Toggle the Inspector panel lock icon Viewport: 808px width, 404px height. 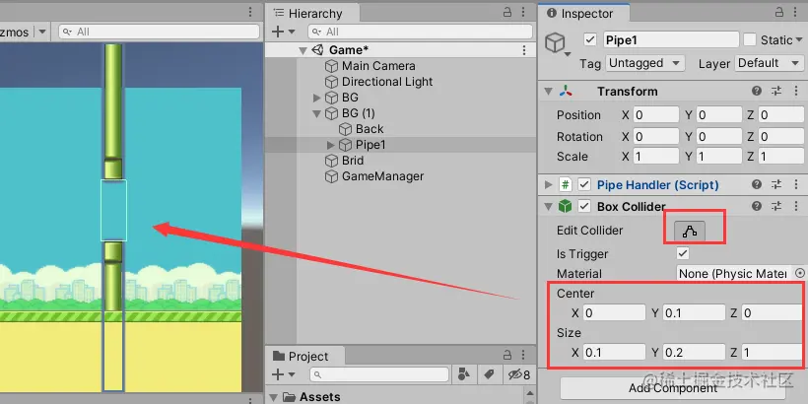779,13
